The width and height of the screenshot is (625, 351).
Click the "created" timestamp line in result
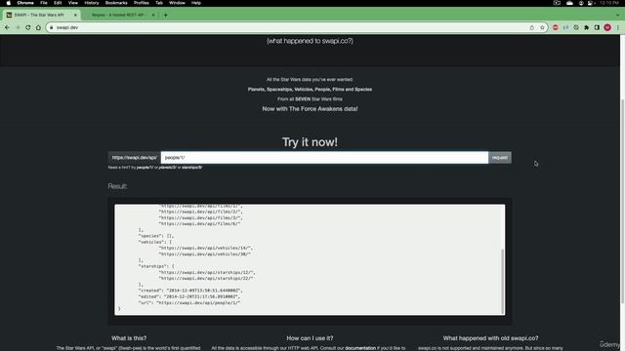189,291
